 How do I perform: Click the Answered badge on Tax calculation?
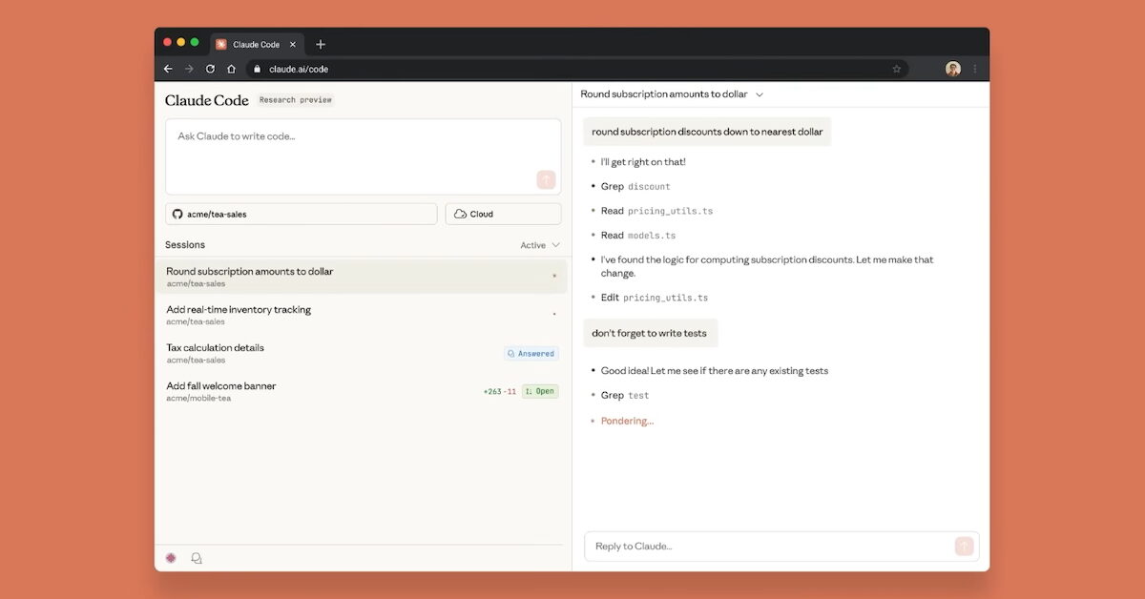pos(531,353)
